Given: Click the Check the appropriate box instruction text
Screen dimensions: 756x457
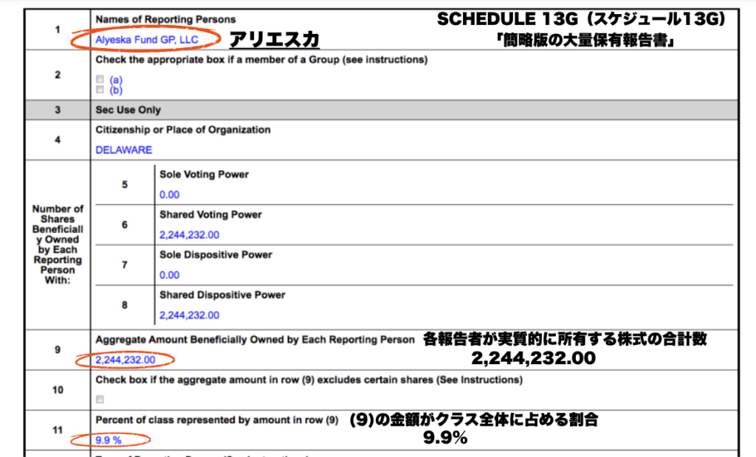Looking at the screenshot, I should coord(261,60).
